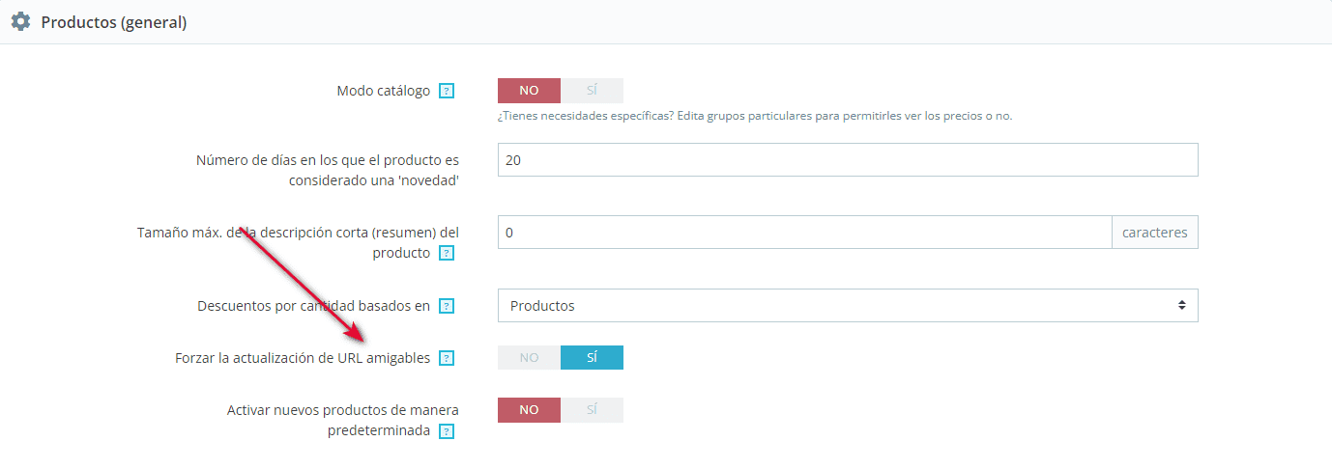Screen dimensions: 1332x469
Task: Enable SÍ for Activar nuevos productos predeterminada
Action: click(592, 410)
